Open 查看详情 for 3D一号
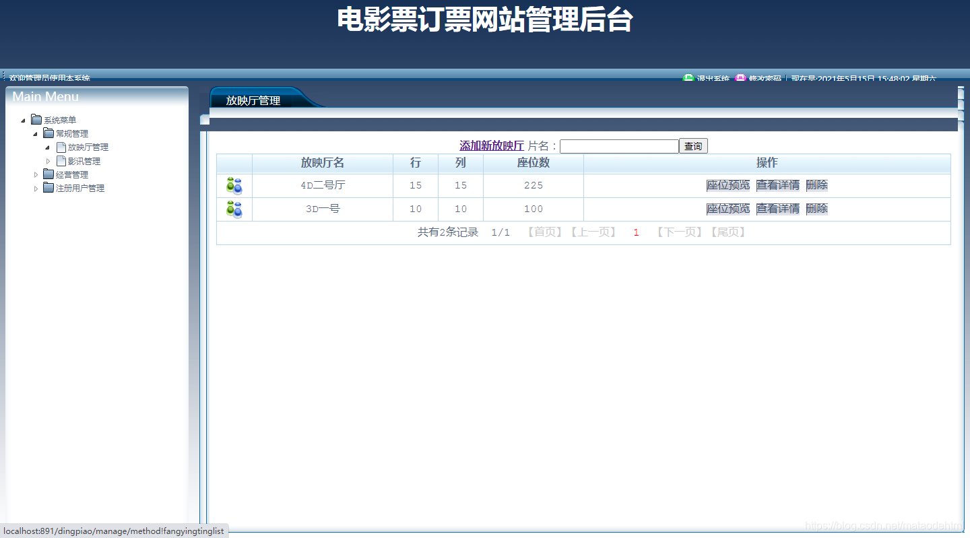Screen dimensions: 970x538 (778, 209)
